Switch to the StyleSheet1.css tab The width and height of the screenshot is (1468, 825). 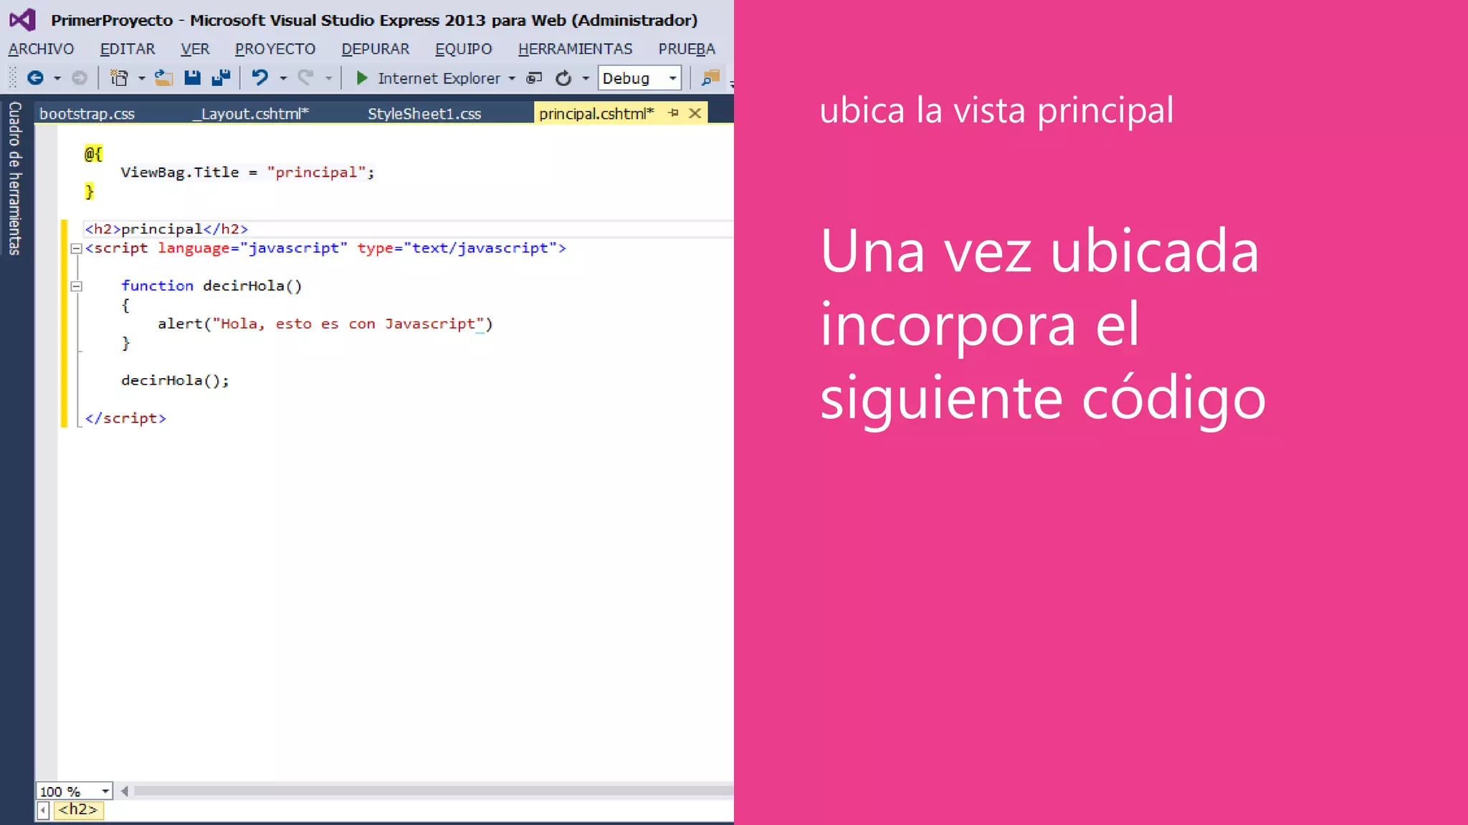[424, 113]
